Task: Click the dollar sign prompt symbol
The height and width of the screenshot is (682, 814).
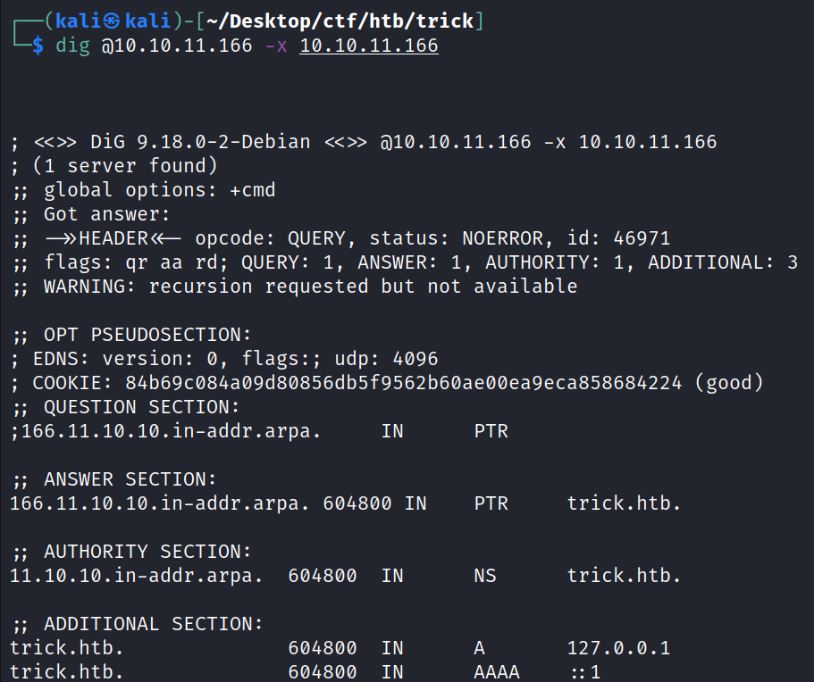Action: [38, 46]
